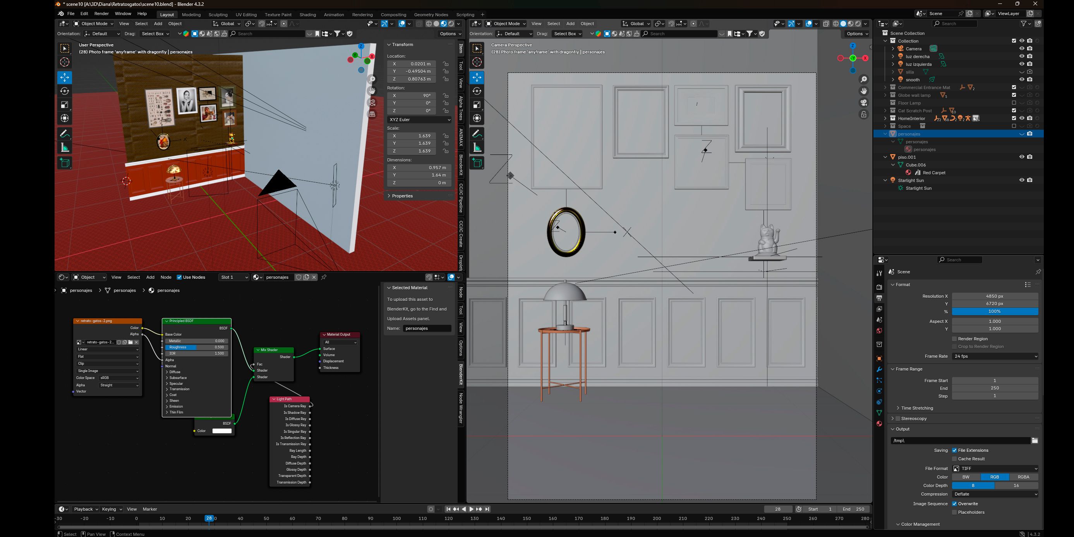Select the Add Cube tool in camera viewport
1074x537 pixels.
point(477,163)
